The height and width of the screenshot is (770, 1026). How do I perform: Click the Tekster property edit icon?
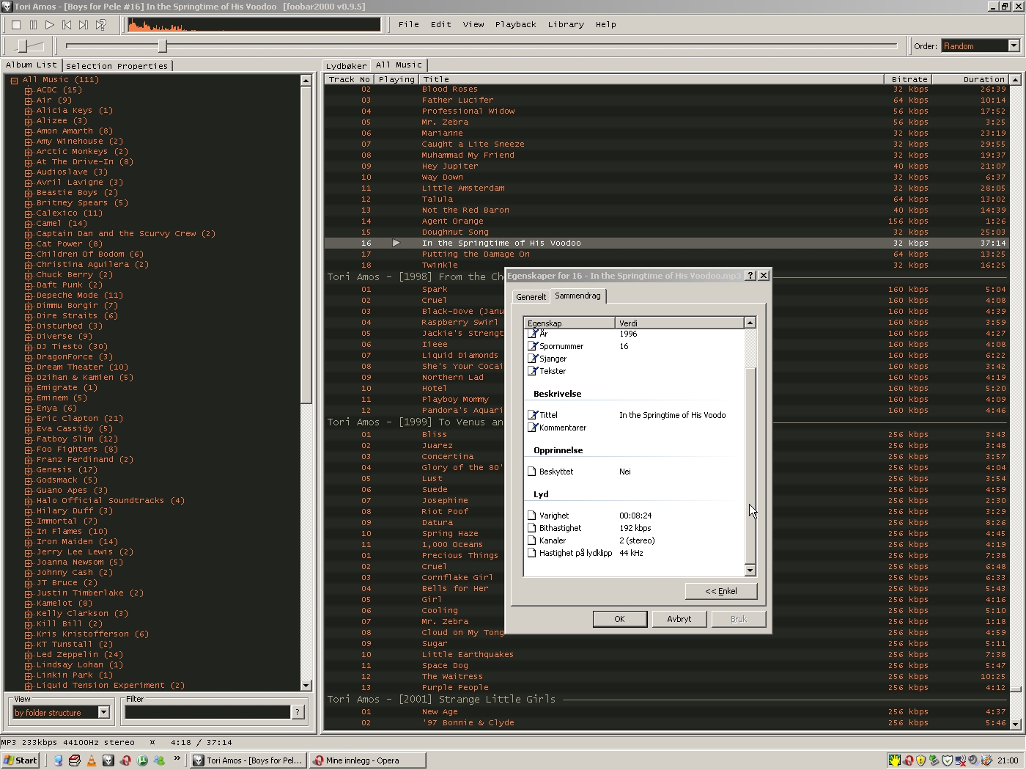pyautogui.click(x=533, y=371)
